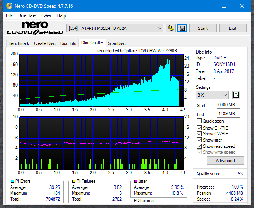Open the File menu
Viewport: 254px width, 208px height.
[9, 16]
